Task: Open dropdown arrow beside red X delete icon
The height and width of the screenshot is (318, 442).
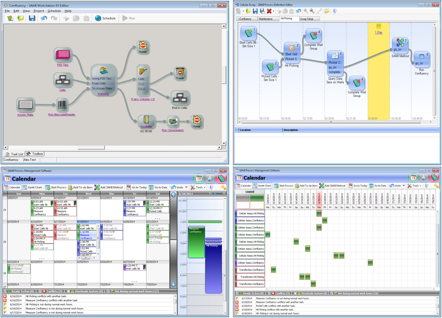Action: point(273,11)
